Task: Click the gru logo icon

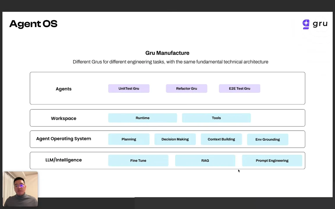Action: point(306,24)
